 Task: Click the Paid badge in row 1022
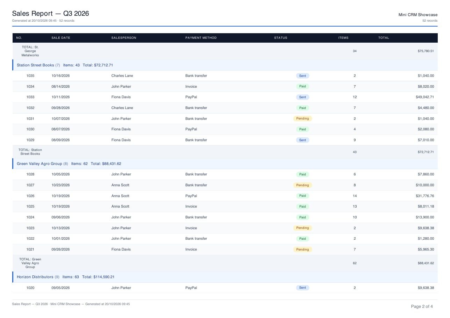point(302,239)
